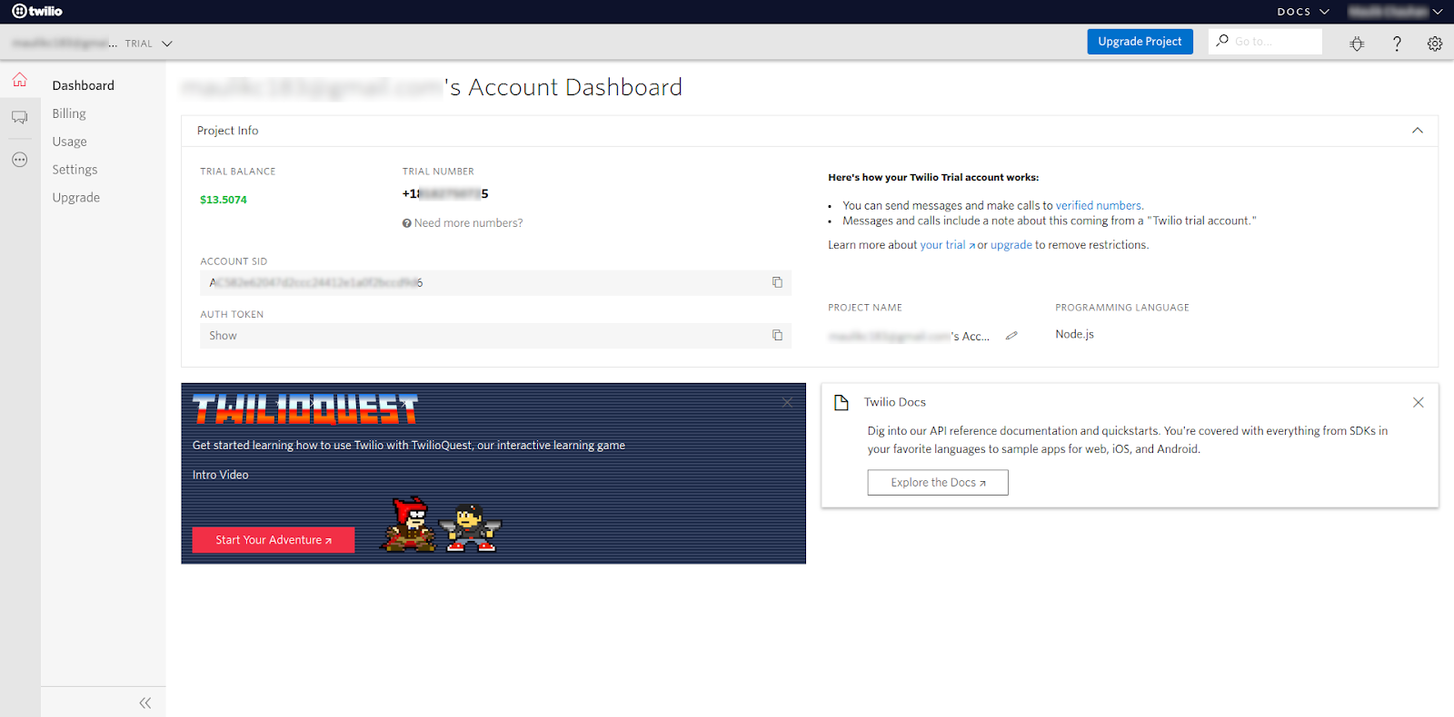Open the programmable messaging chat sidebar icon

coord(20,118)
